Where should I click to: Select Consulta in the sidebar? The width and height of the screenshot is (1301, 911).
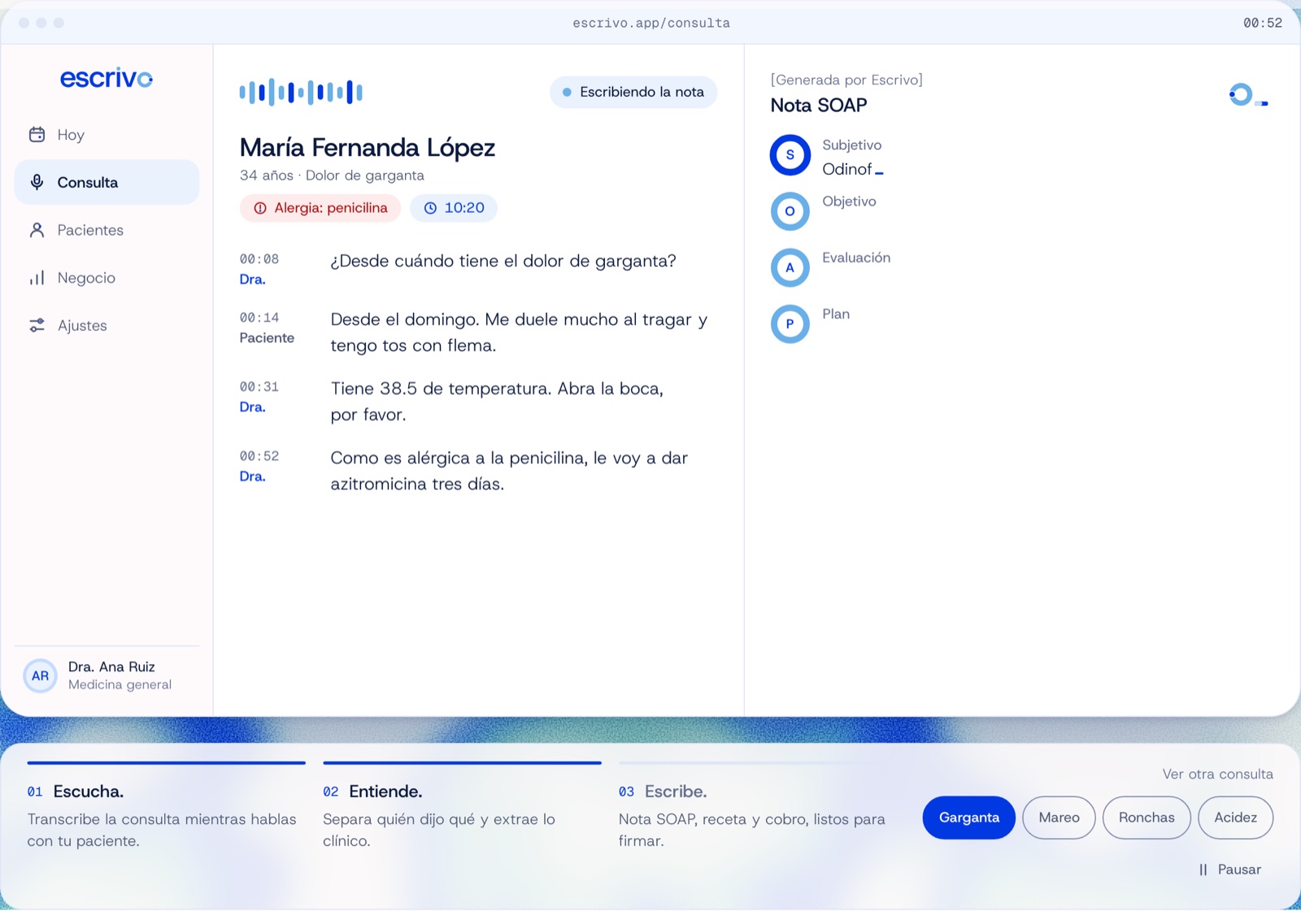(107, 182)
